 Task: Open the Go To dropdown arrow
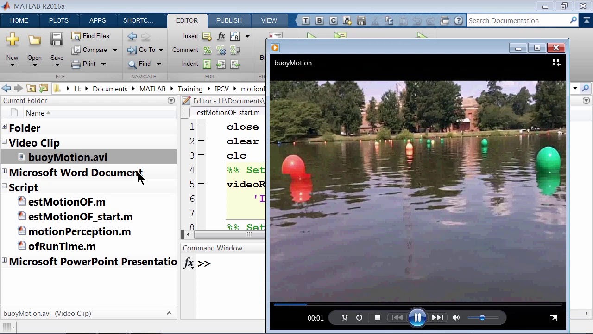161,50
